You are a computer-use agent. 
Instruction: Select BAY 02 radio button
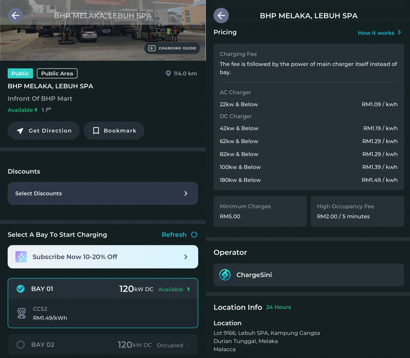click(20, 344)
